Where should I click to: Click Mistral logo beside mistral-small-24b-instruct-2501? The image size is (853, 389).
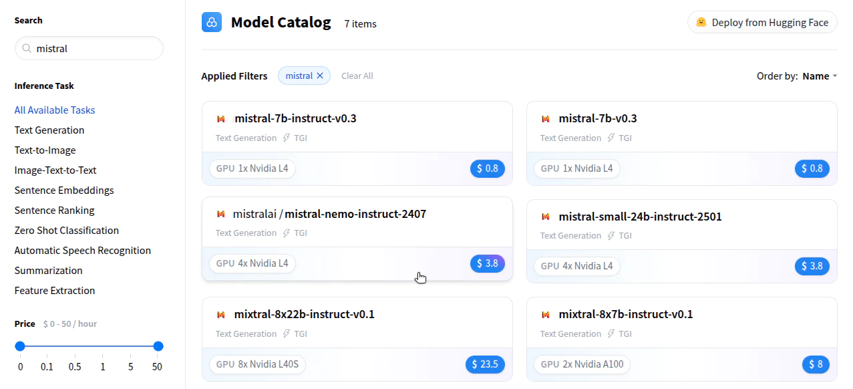click(x=546, y=217)
